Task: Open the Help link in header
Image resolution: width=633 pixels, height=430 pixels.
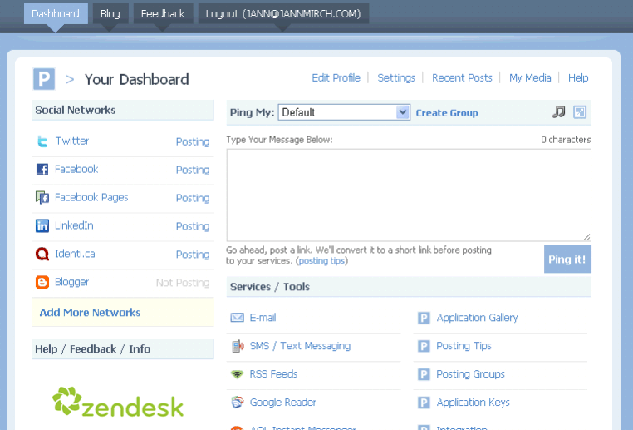Action: pyautogui.click(x=578, y=77)
